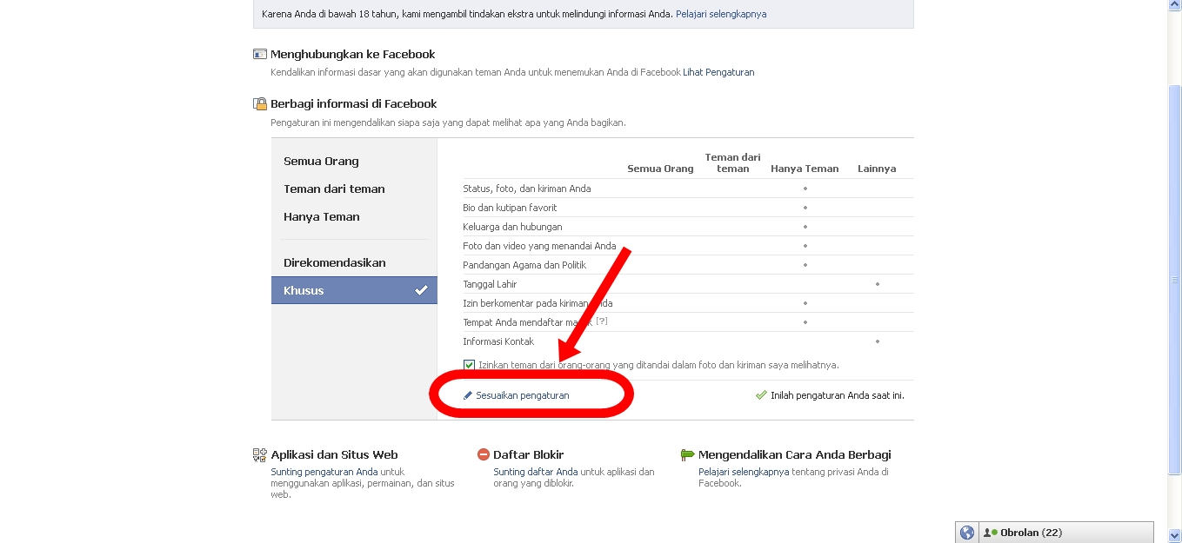
Task: Click the [?] help icon
Action: coord(602,321)
